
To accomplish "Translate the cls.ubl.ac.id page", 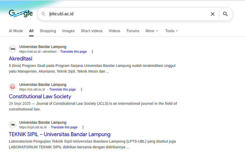I will [63, 89].
